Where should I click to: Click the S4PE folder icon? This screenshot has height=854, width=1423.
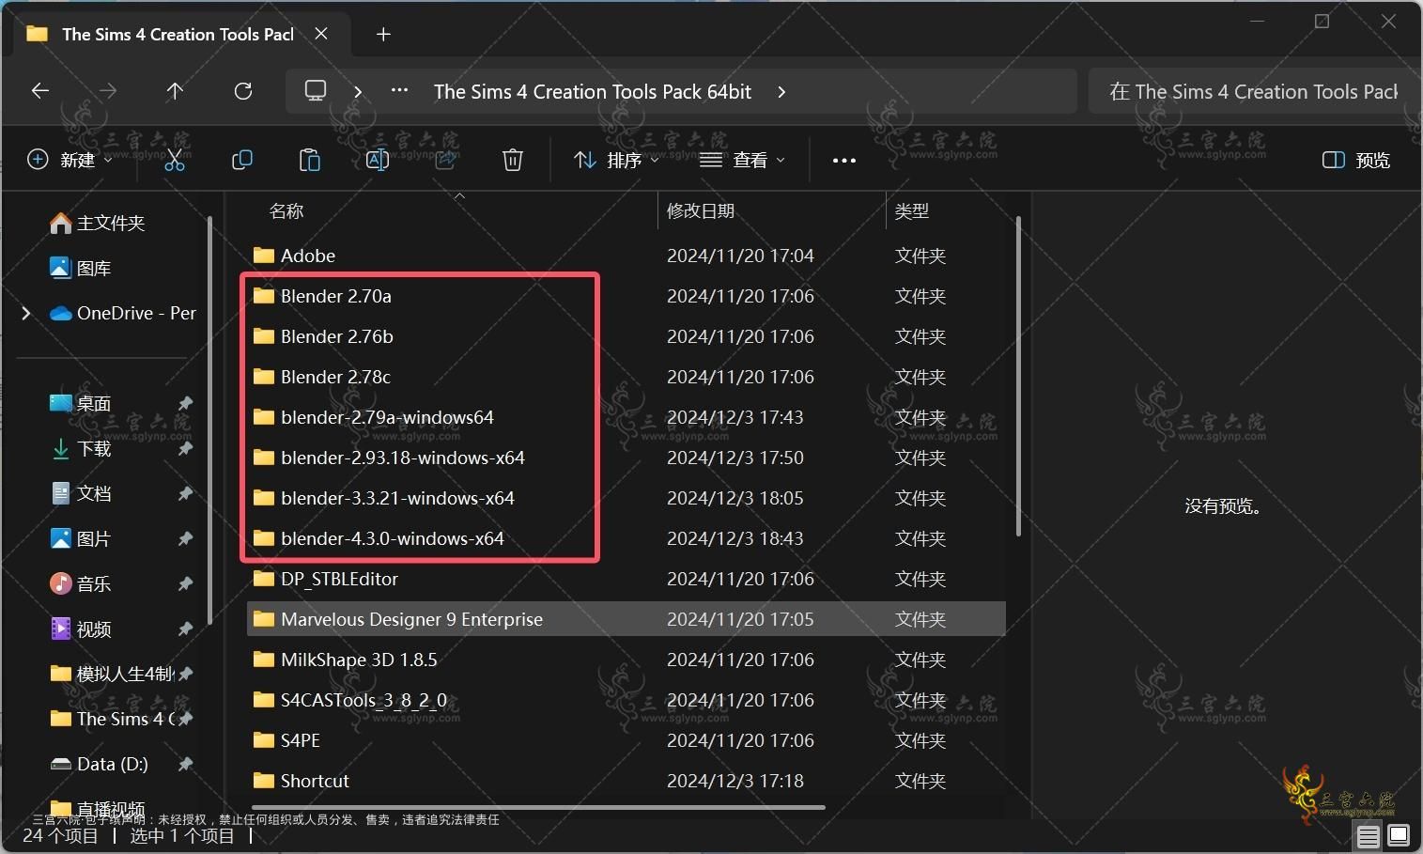264,740
